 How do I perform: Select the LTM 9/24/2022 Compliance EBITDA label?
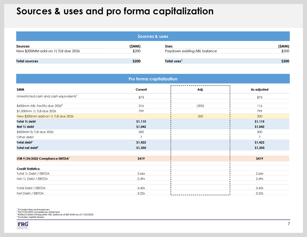tap(43, 158)
